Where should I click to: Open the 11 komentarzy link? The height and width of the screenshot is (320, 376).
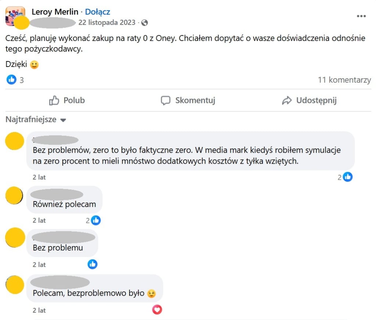[x=344, y=79]
